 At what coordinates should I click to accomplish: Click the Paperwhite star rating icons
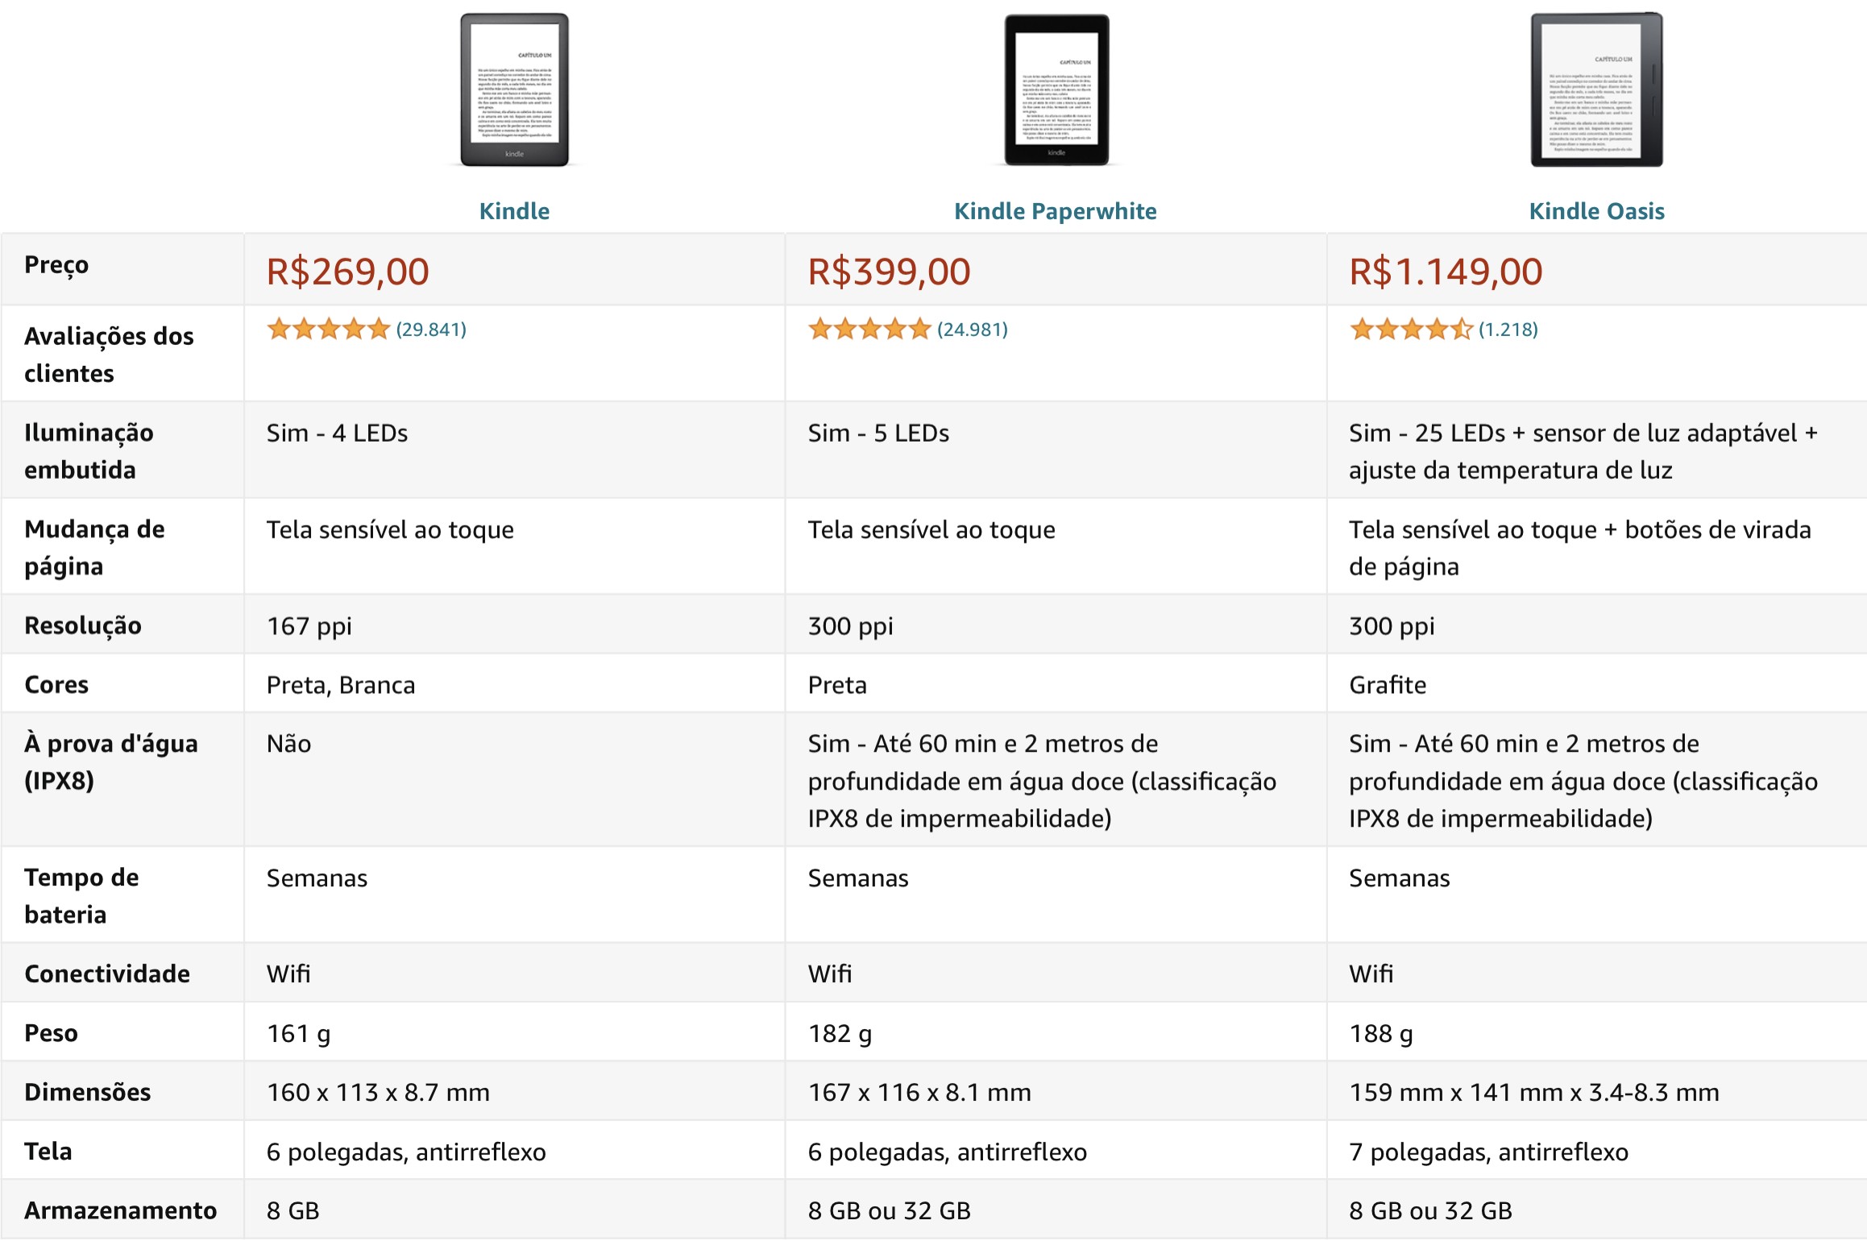pos(869,329)
